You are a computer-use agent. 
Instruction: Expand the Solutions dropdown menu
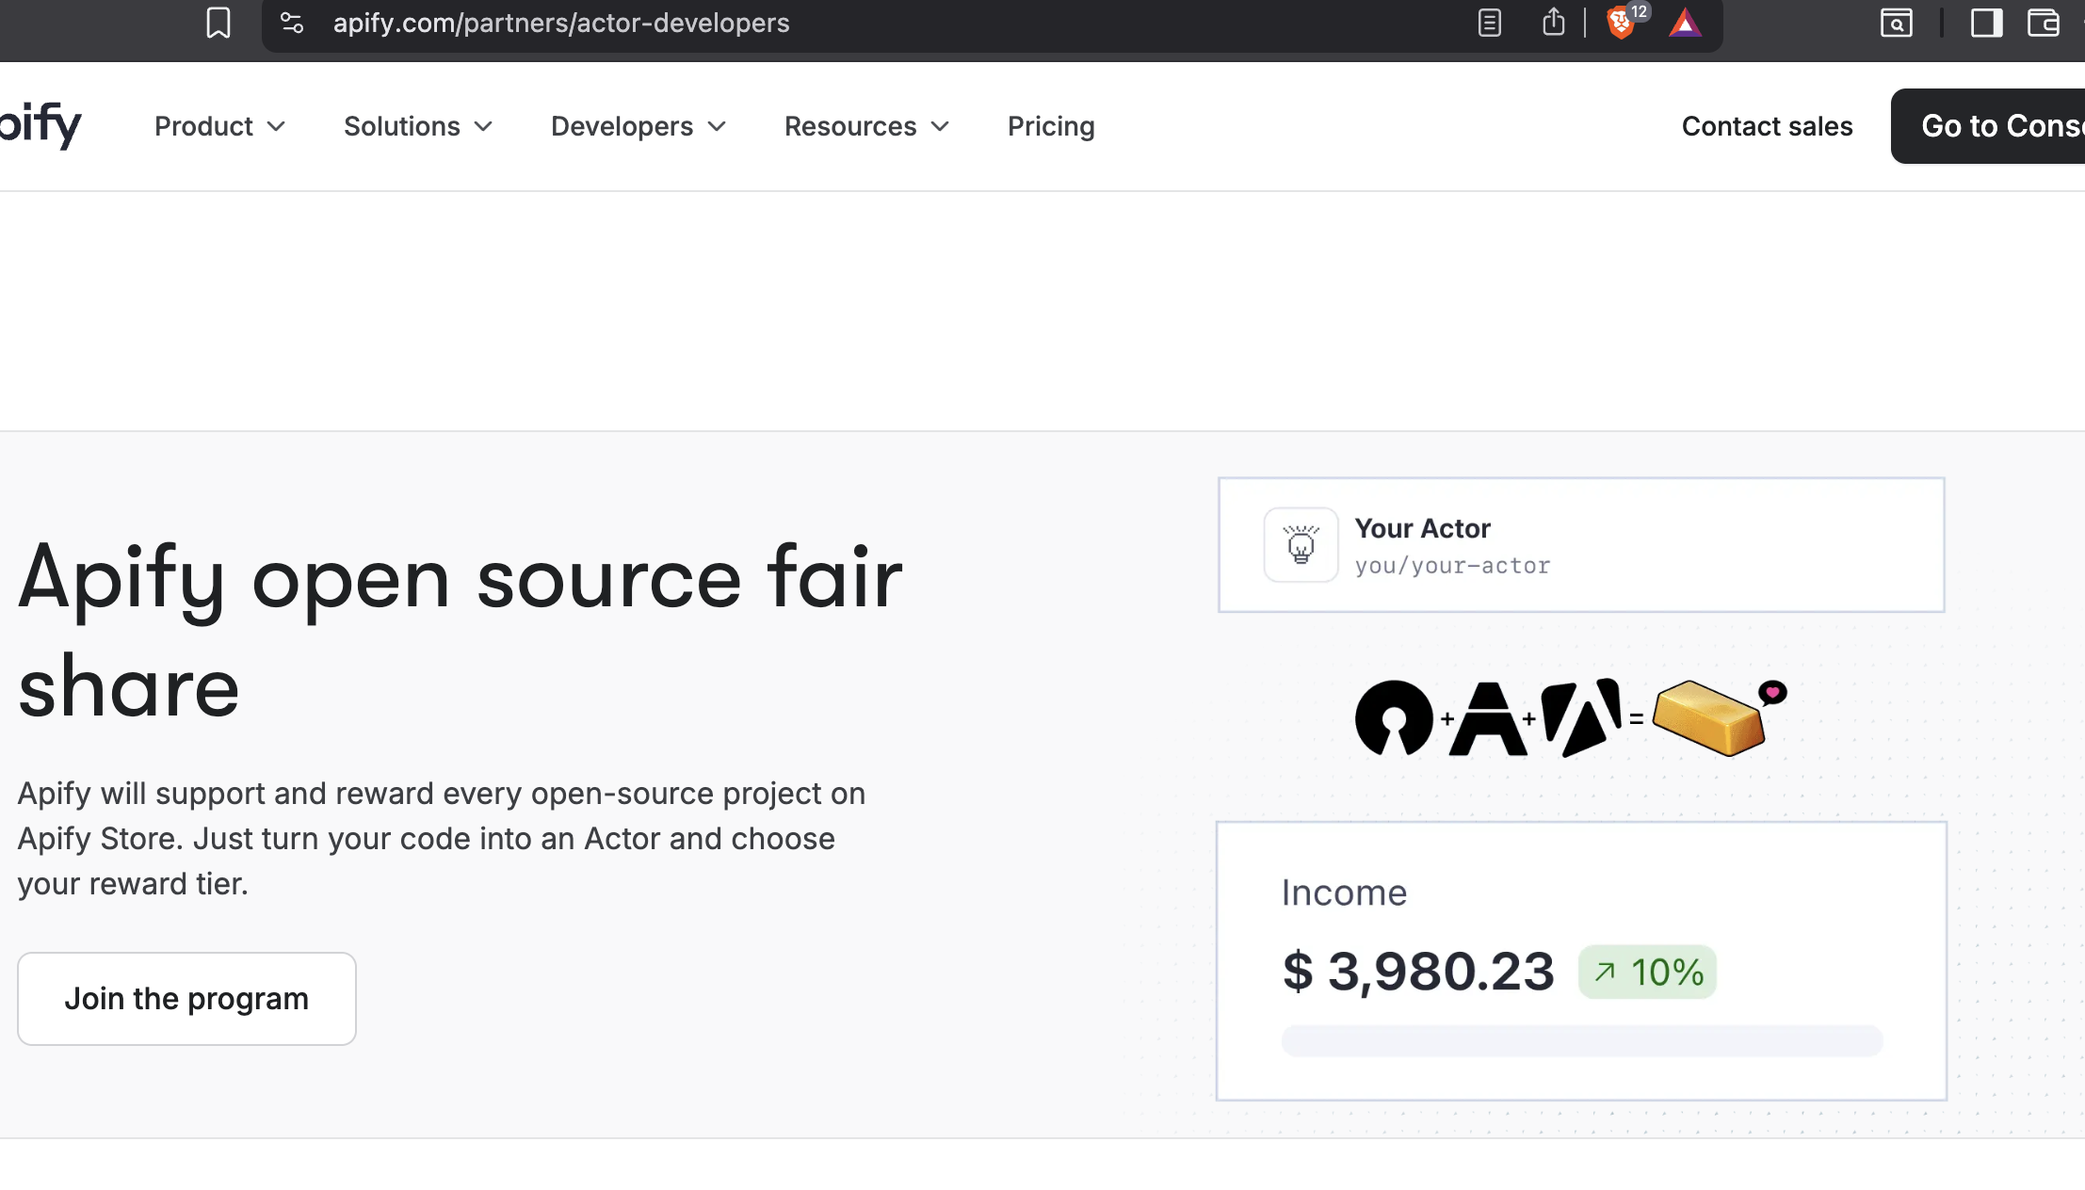[x=418, y=126]
